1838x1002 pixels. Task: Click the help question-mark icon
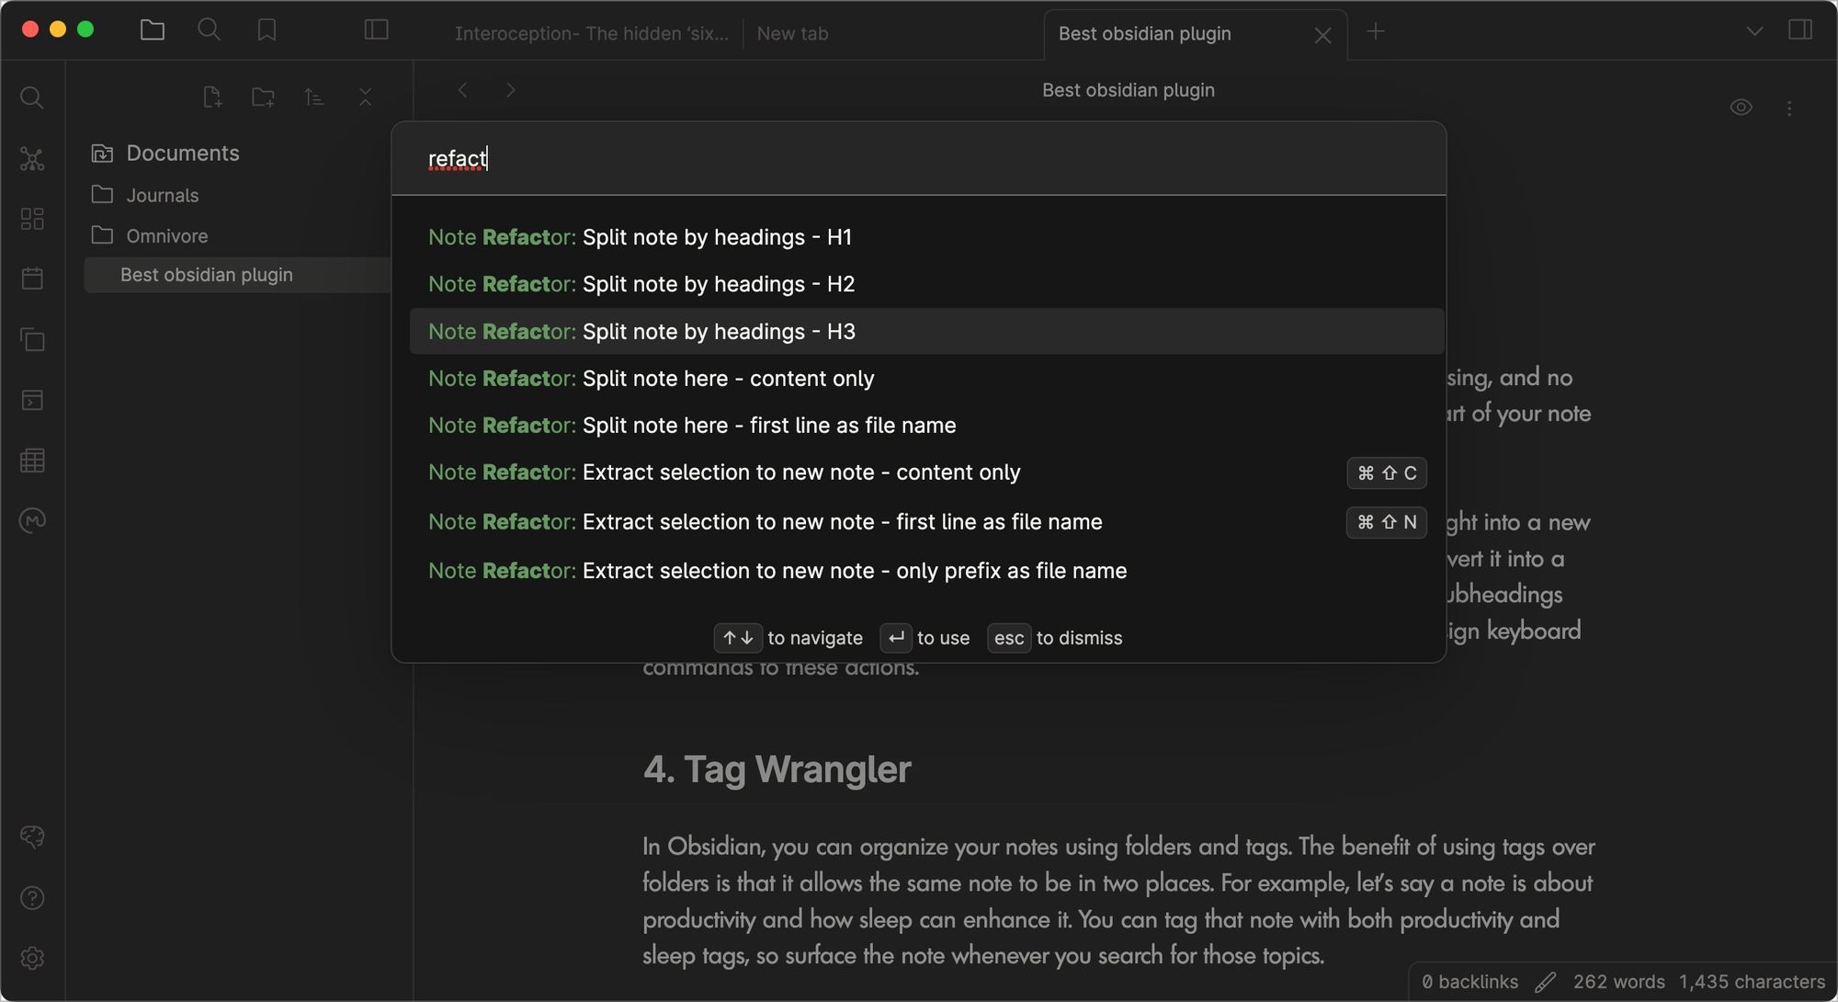[x=33, y=897]
